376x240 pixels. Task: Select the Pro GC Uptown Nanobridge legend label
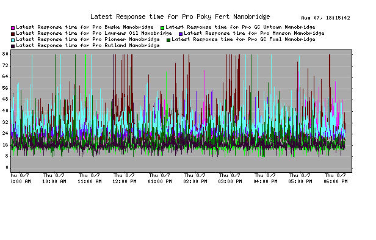click(x=240, y=27)
